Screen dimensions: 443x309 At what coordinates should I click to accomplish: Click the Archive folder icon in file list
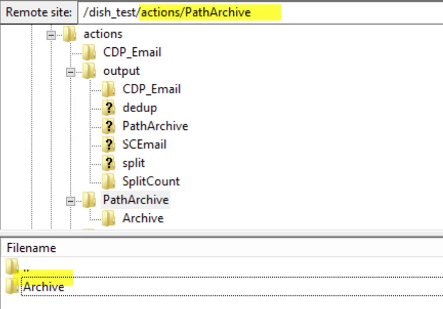(12, 286)
